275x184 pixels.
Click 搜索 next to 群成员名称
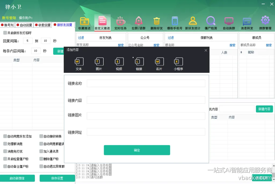269,45
